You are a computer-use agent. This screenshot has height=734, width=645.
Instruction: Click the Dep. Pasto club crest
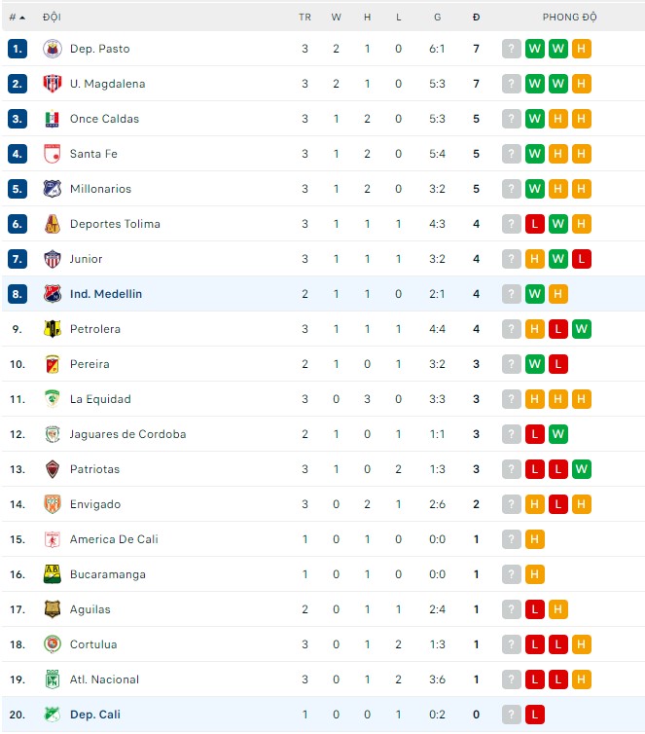(53, 49)
